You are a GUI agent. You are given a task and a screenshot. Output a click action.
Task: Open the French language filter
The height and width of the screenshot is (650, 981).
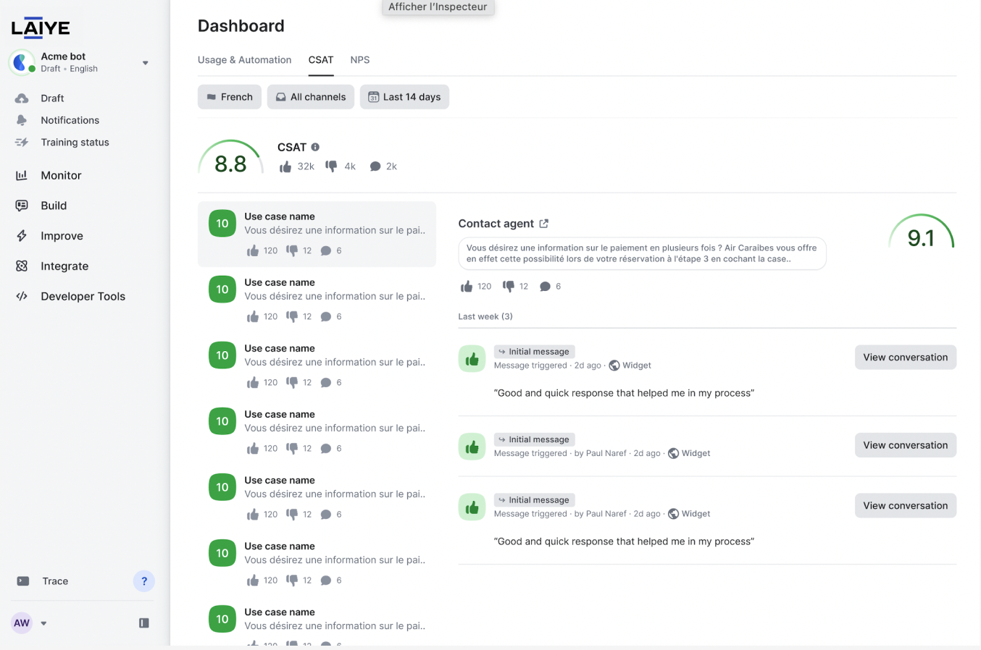(230, 97)
